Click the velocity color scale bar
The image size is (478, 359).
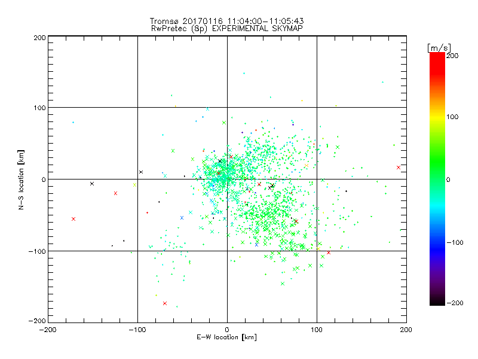pos(437,179)
